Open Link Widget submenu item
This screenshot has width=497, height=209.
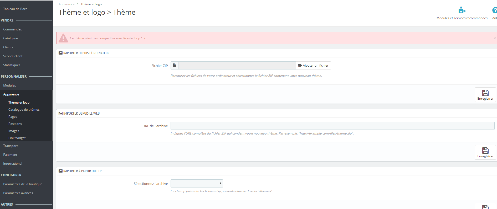(17, 138)
